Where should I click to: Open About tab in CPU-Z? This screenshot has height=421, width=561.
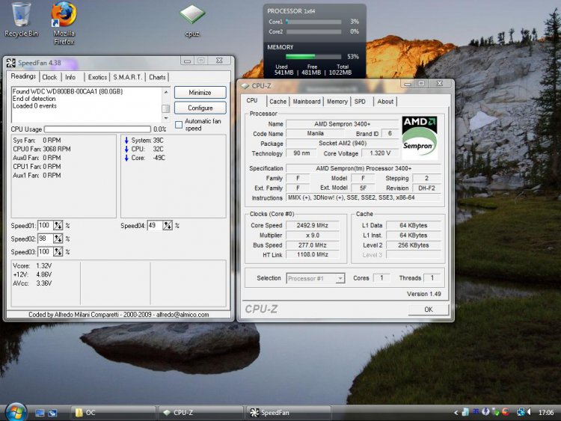pos(385,102)
